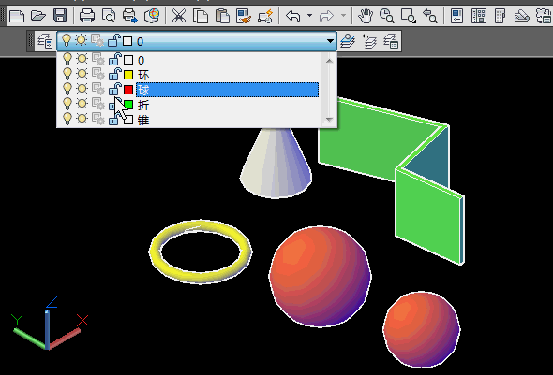The width and height of the screenshot is (553, 375).
Task: Open the undo history dropdown arrow
Action: [x=309, y=16]
